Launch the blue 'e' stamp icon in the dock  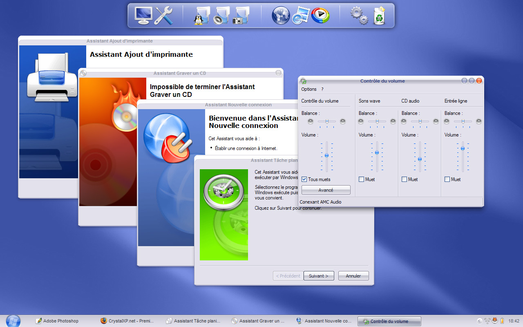(301, 16)
